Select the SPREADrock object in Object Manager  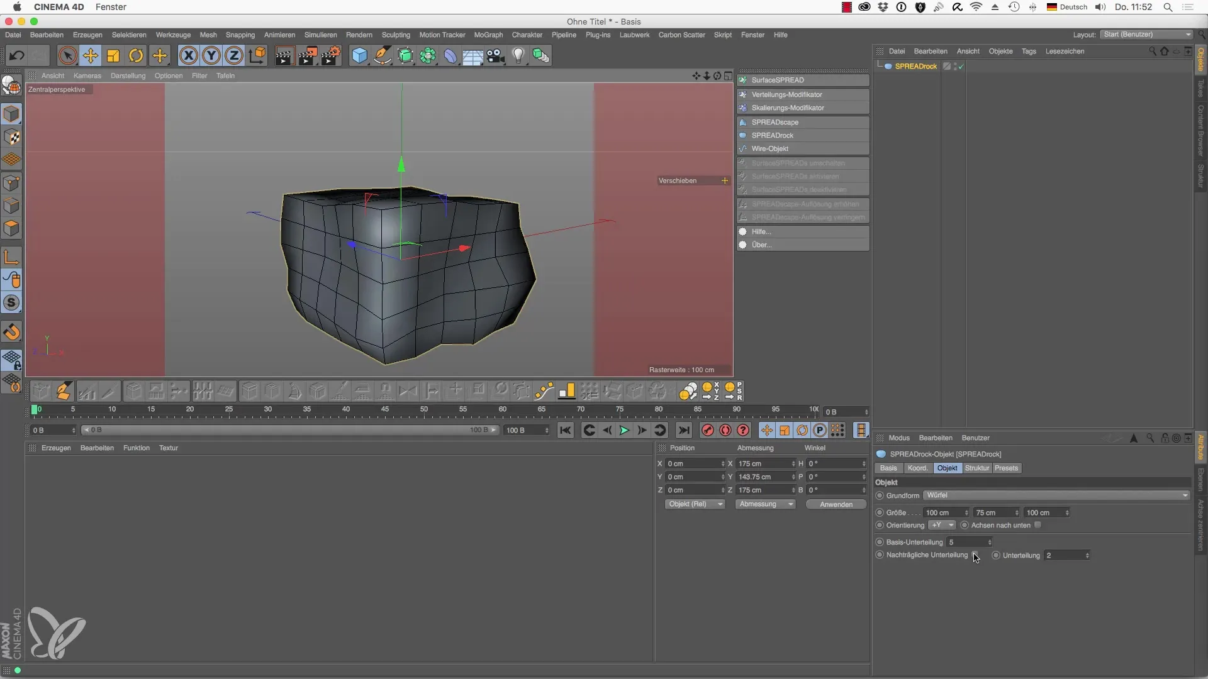(x=915, y=66)
